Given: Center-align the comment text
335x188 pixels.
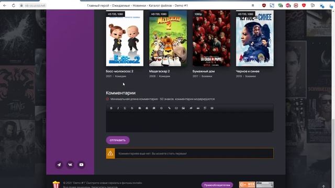Looking at the screenshot, I should [147, 108].
